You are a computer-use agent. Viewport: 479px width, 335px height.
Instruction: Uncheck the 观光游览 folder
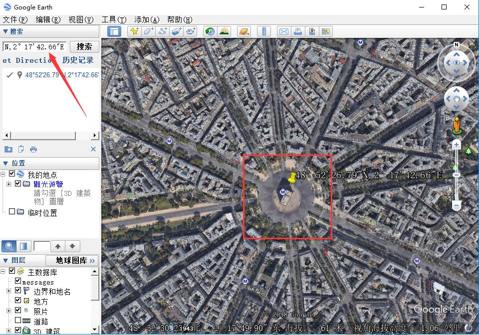click(x=17, y=183)
